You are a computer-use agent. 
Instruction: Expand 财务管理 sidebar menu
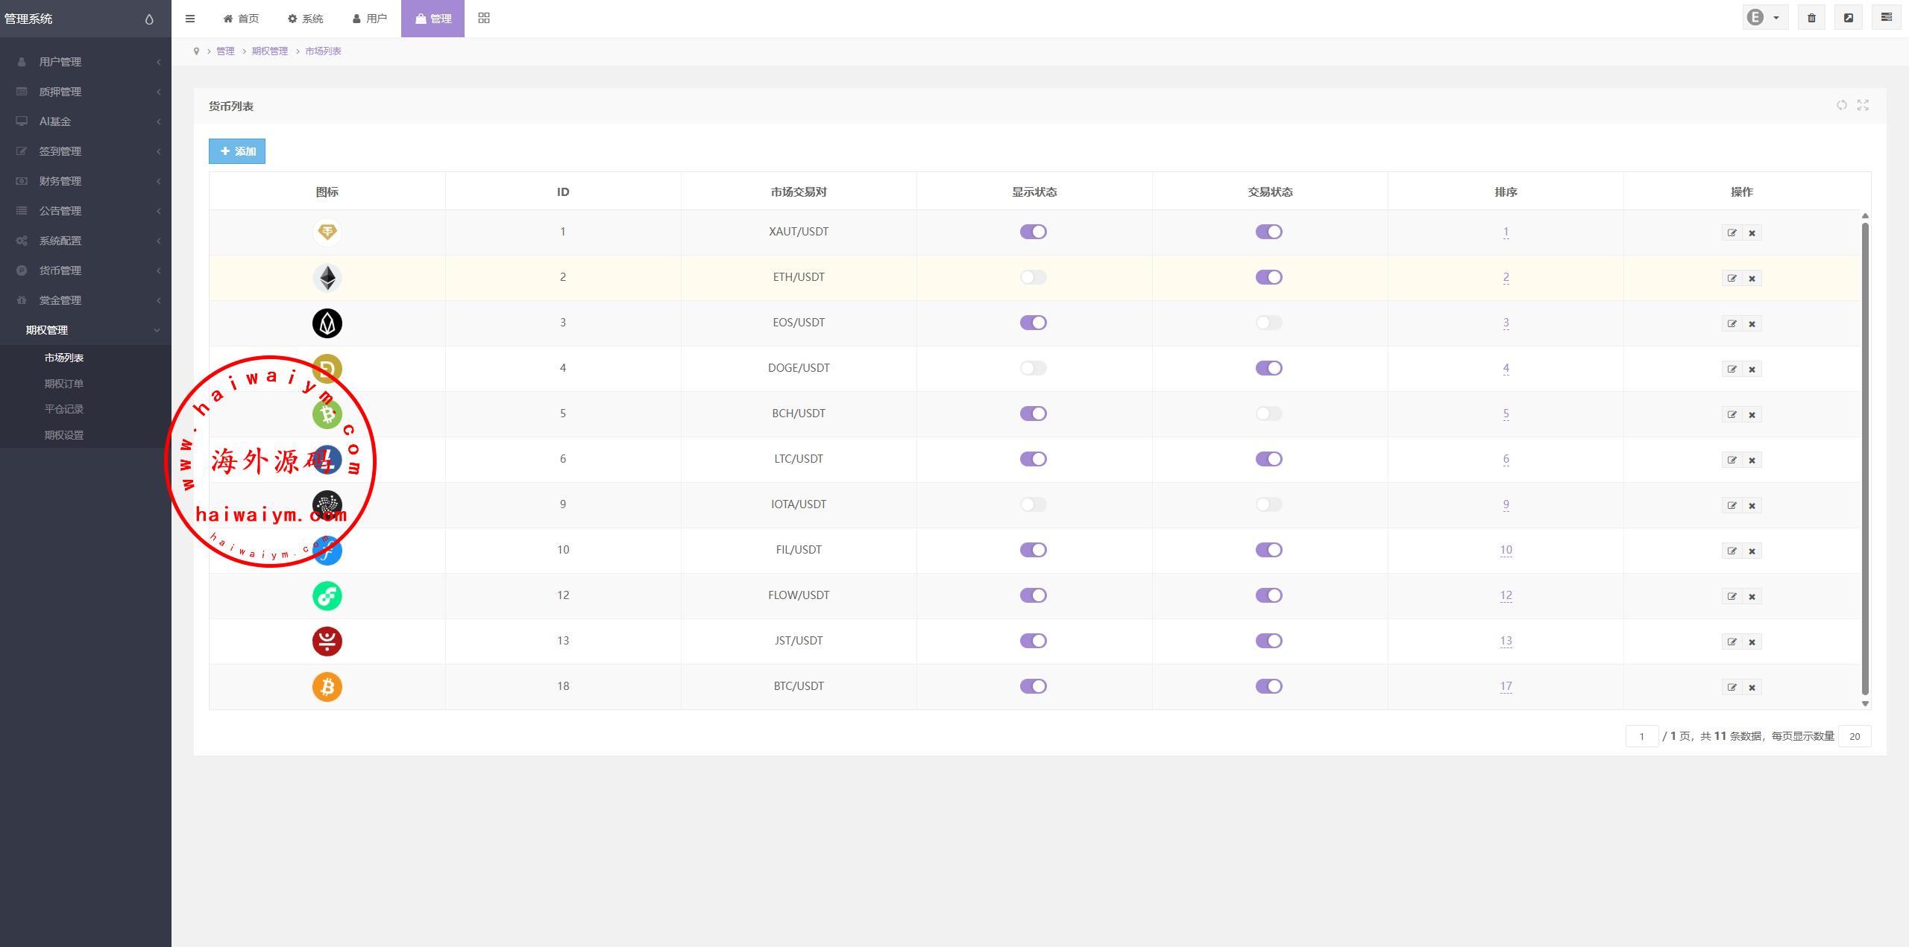[60, 181]
